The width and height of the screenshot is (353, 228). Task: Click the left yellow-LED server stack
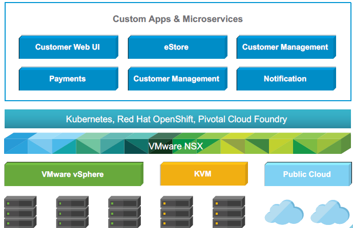tap(176, 212)
